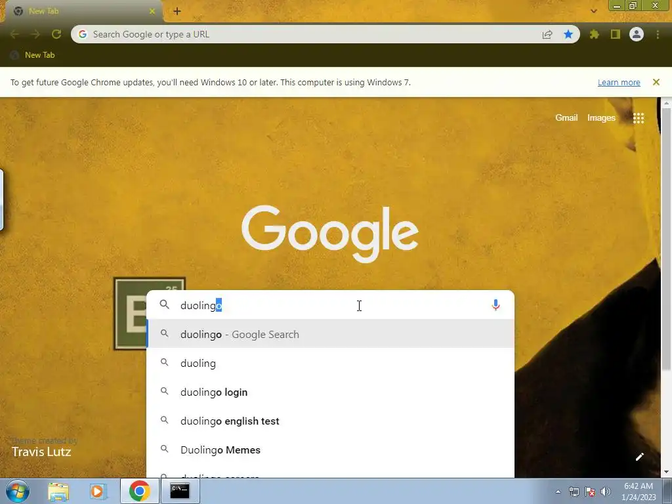Dismiss the Windows 7 update notice
Viewport: 672px width, 504px height.
656,82
